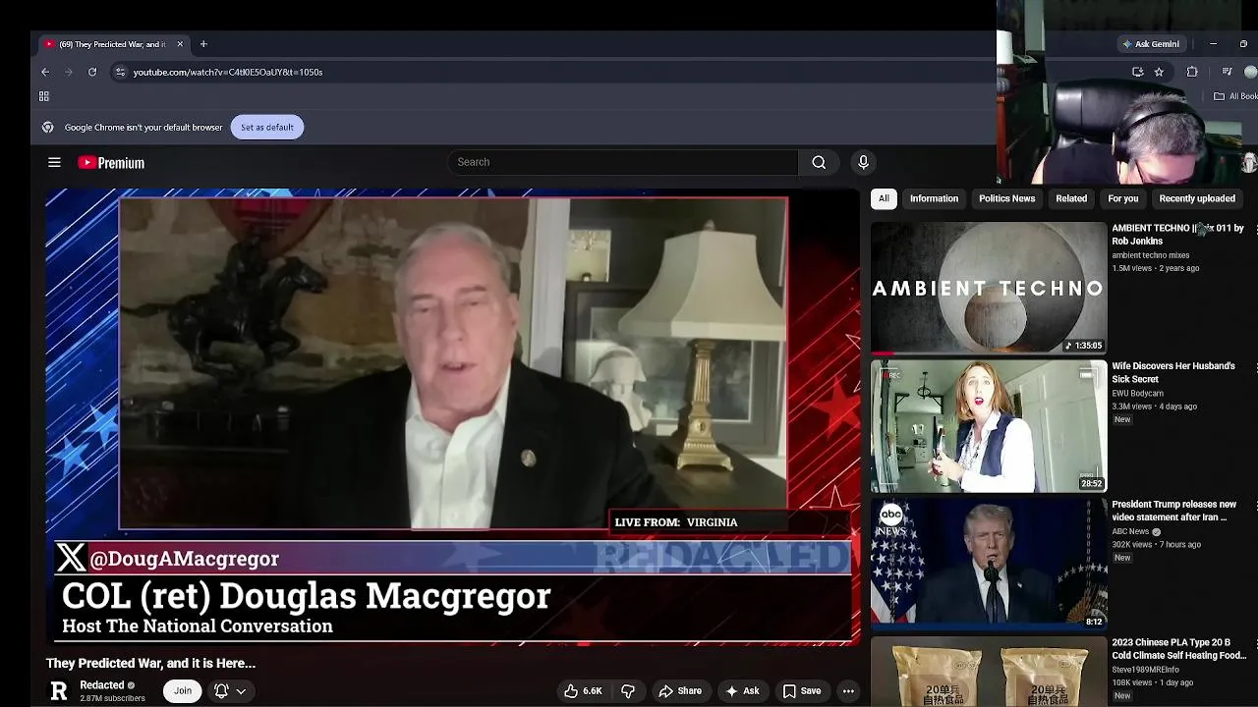This screenshot has width=1258, height=707.
Task: Like the video with thumbs up
Action: [583, 691]
